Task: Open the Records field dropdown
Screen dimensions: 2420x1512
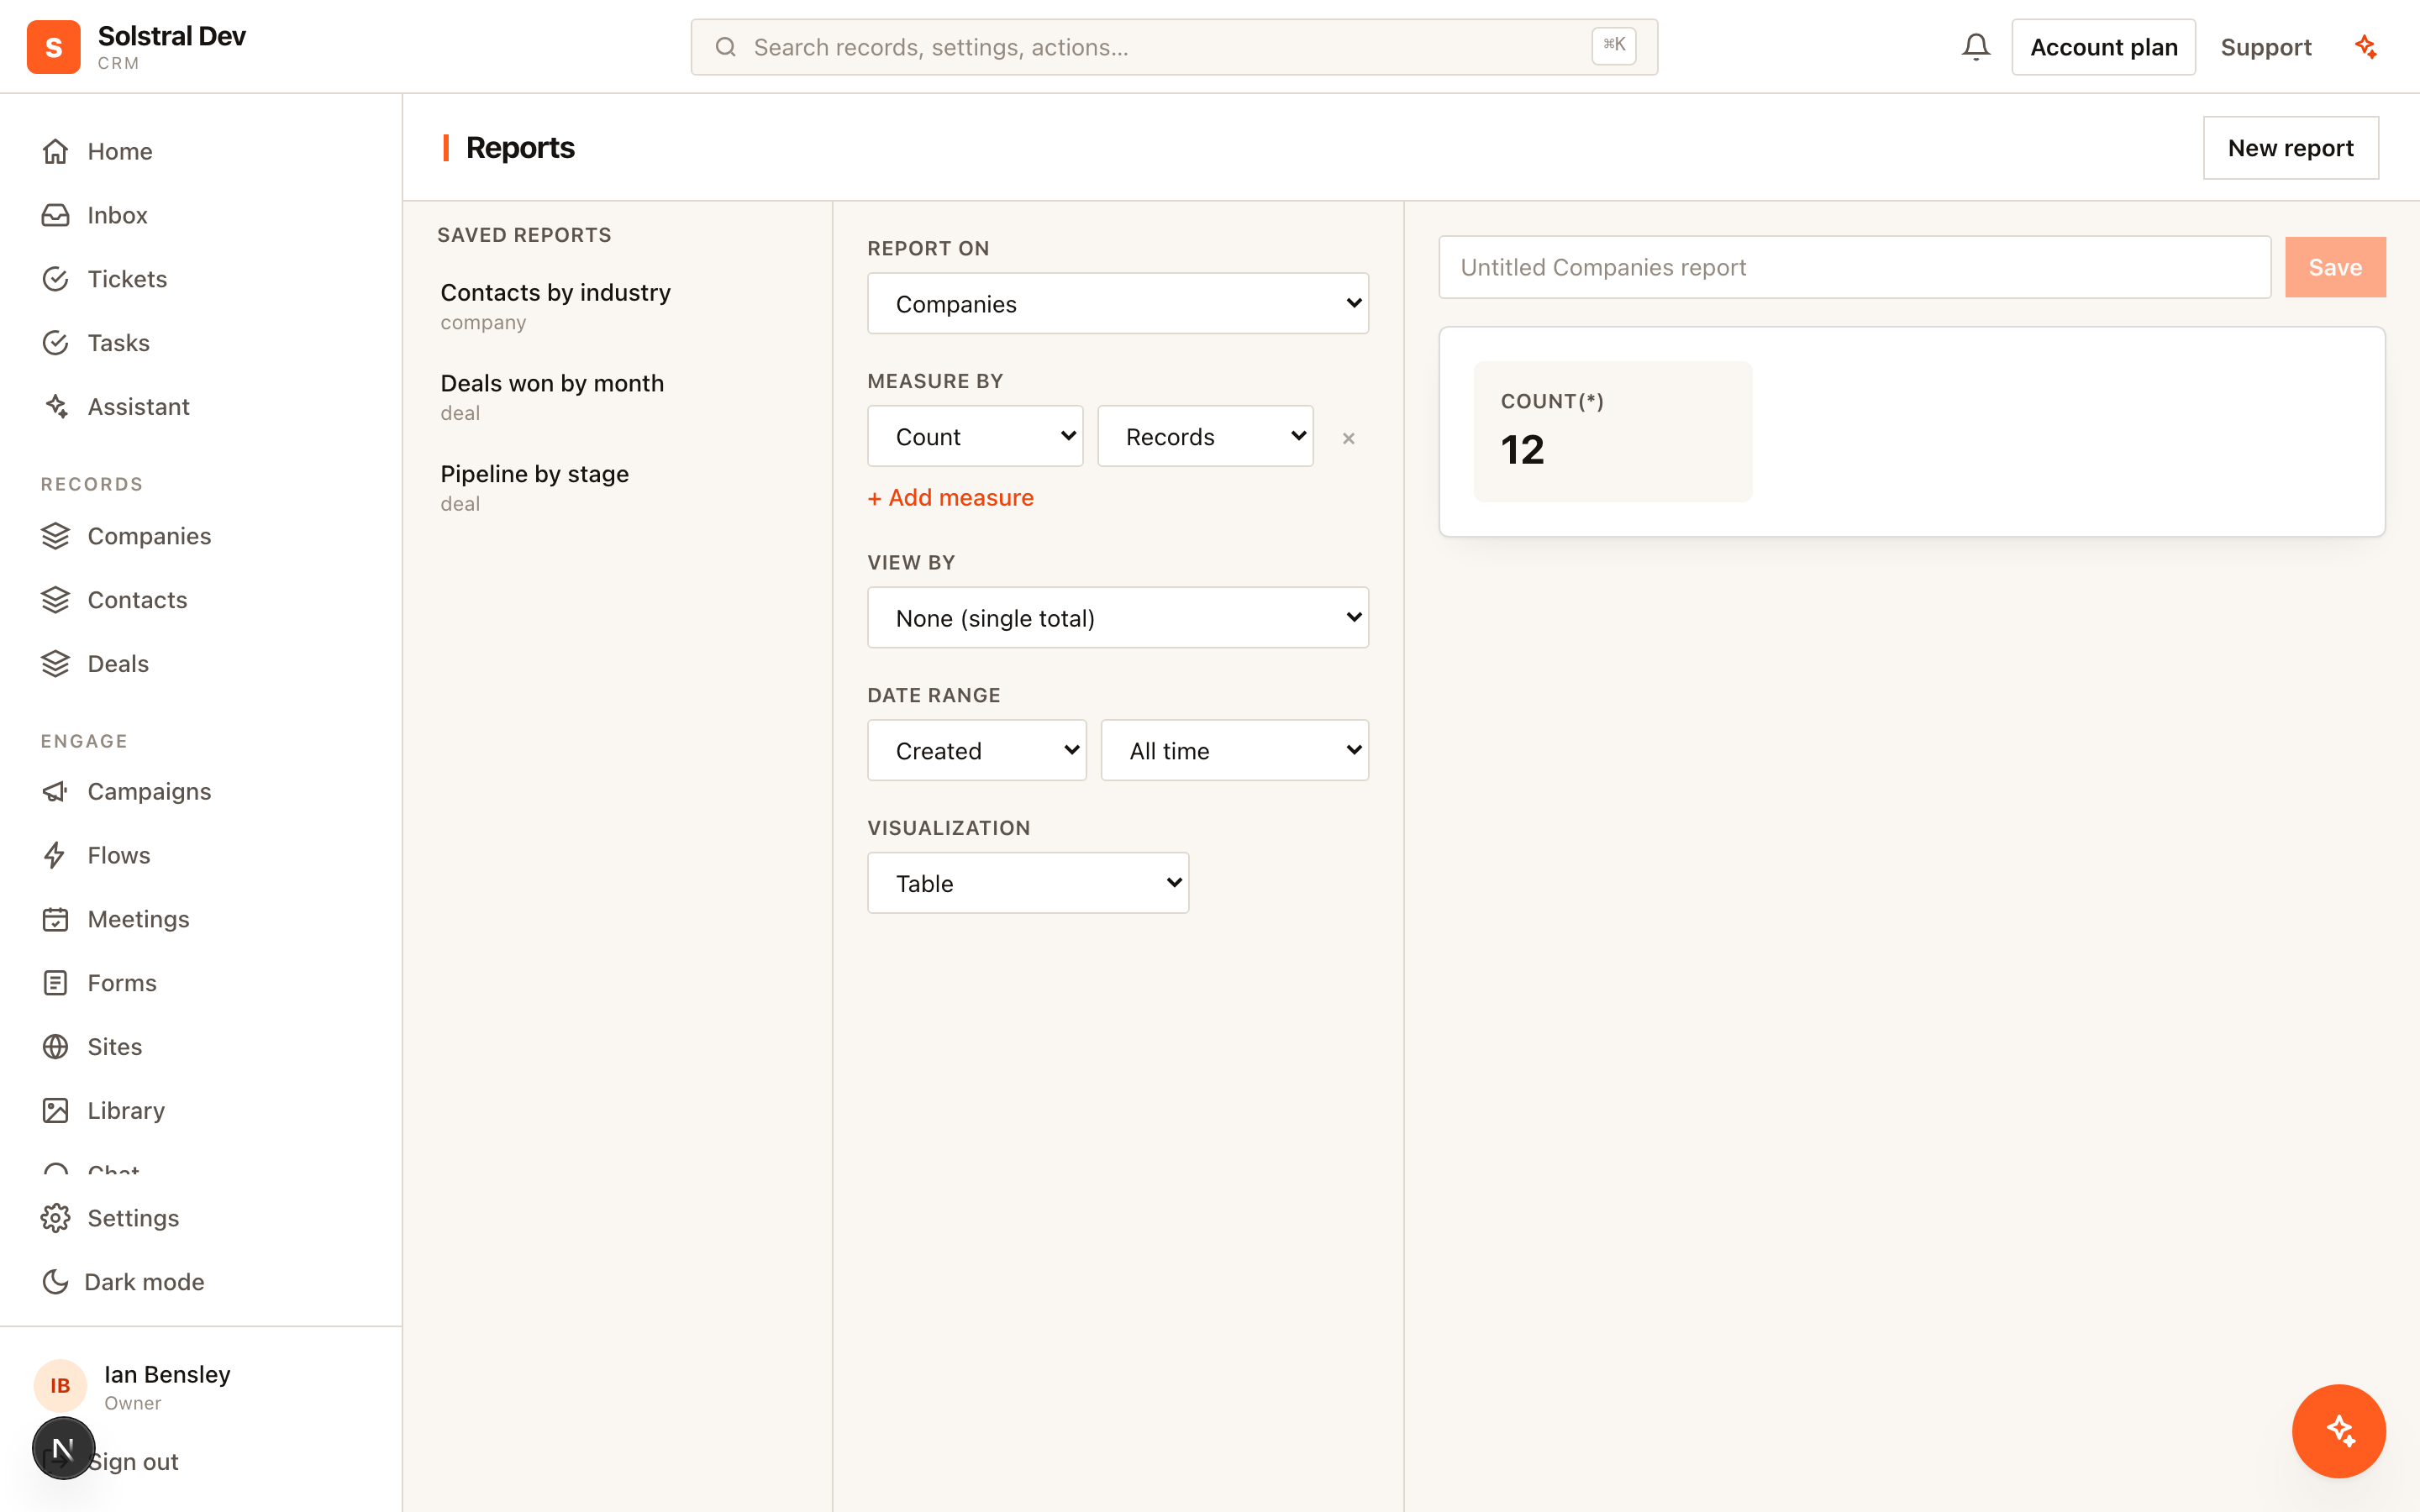Action: (x=1205, y=436)
